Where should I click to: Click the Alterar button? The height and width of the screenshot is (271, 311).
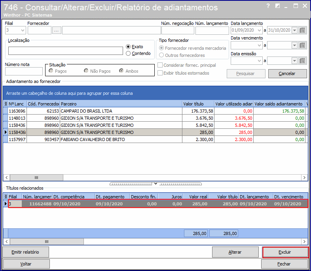(x=235, y=252)
